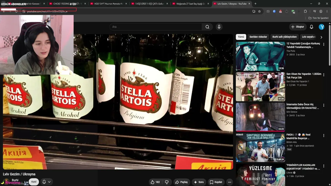Open the 'Yüzleşme' feminist video thumbnail
The image size is (331, 186).
pos(260,175)
